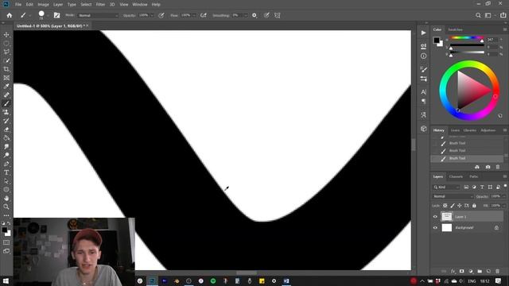This screenshot has height=286, width=509.
Task: Open the Filter menu
Action: coord(100,5)
